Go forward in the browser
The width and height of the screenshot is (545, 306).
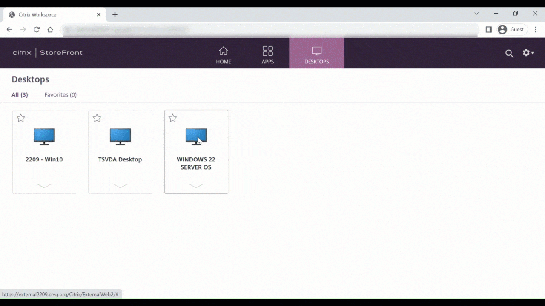[x=23, y=29]
